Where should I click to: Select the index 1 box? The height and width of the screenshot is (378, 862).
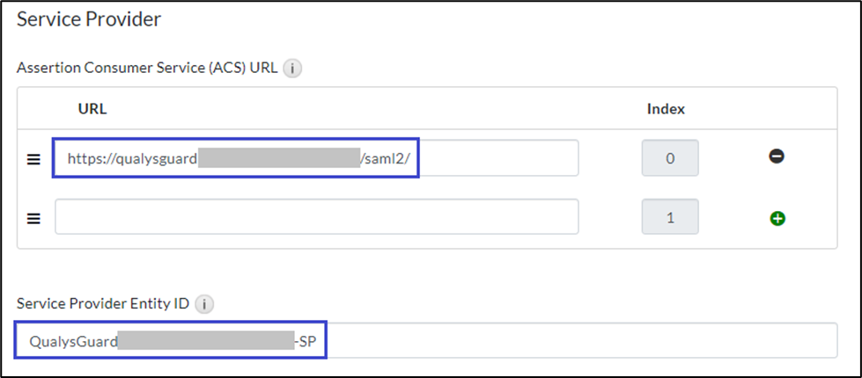[670, 217]
